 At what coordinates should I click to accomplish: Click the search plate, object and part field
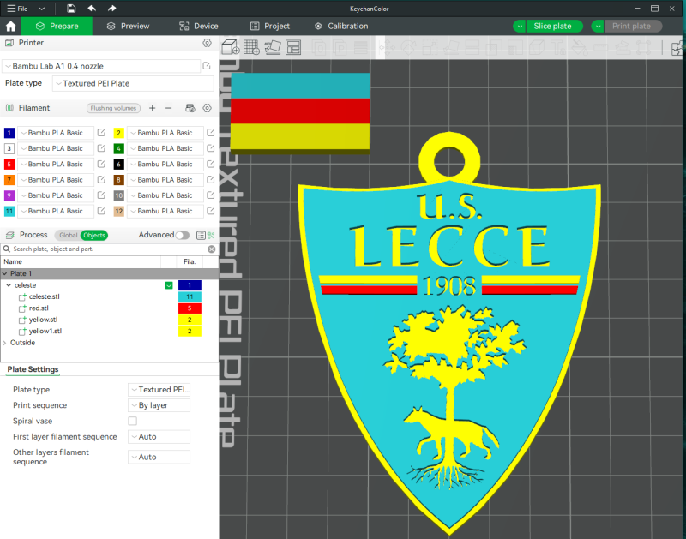pos(110,249)
